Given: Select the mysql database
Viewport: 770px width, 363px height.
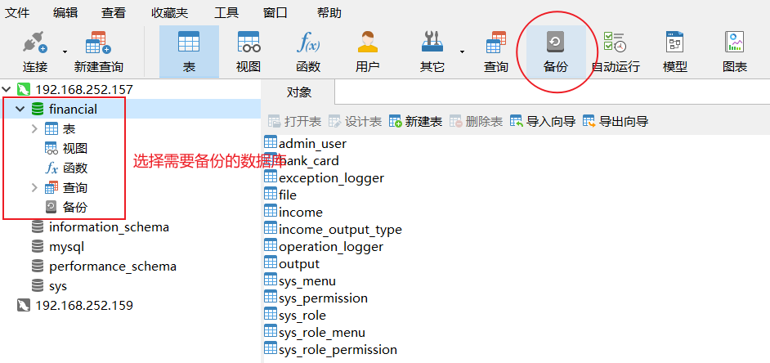Looking at the screenshot, I should click(66, 247).
